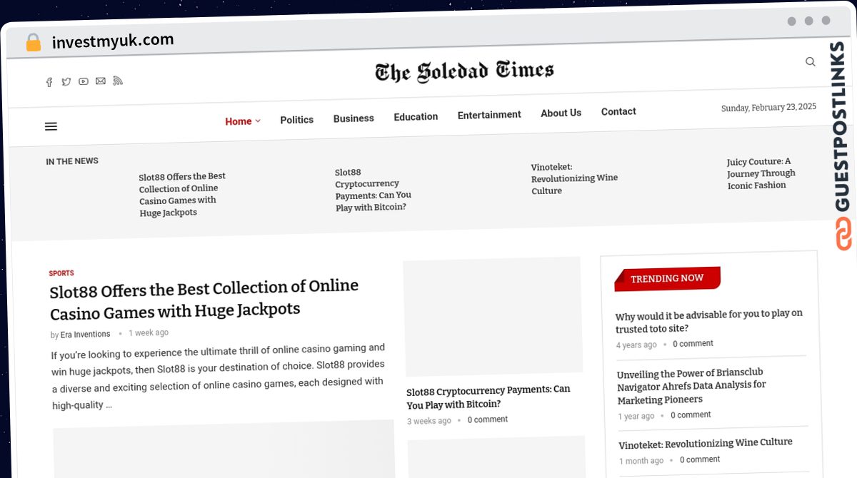Open '0 comment' under Slot88 Cryptocurrency article

[488, 419]
